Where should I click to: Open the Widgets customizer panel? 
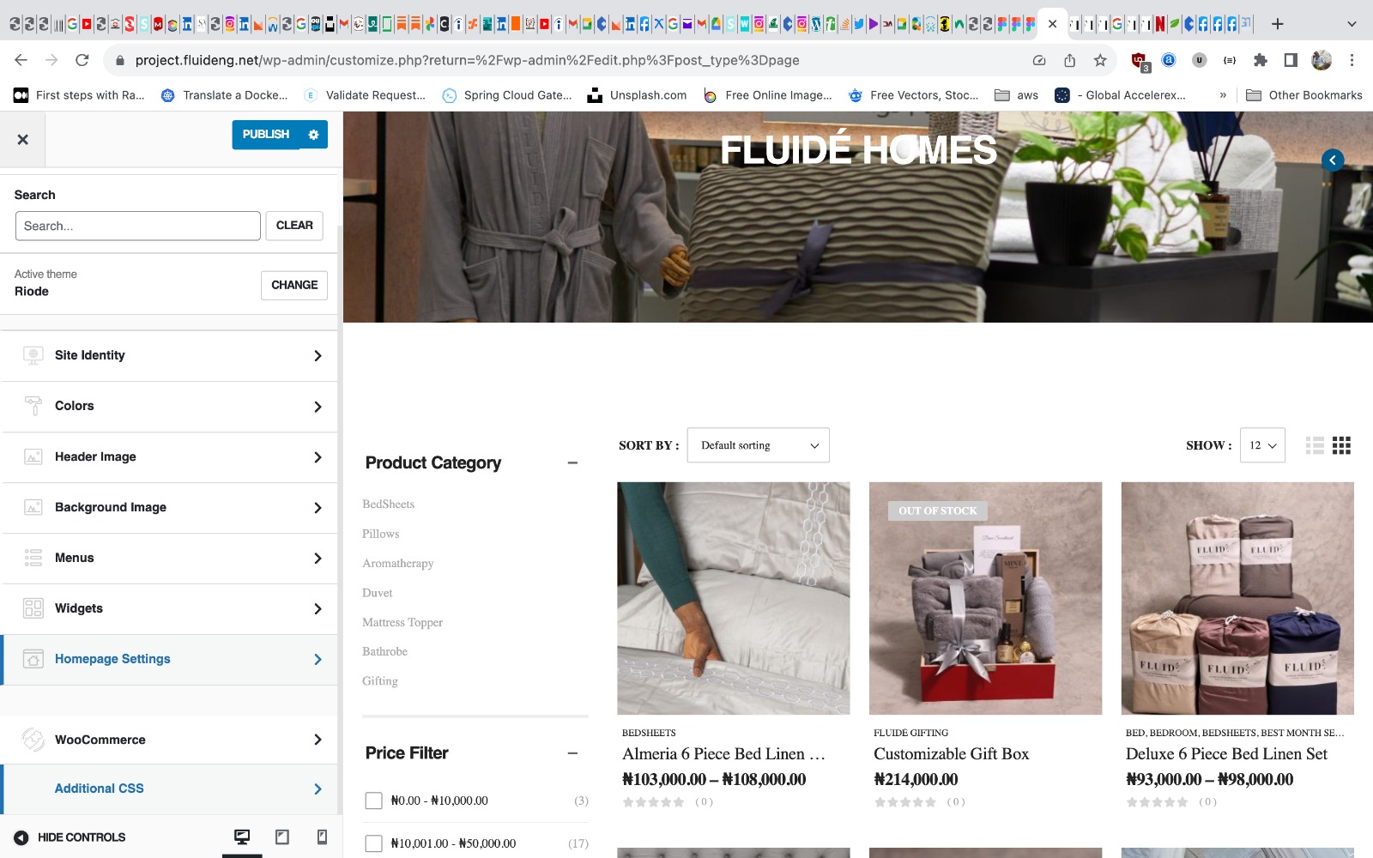click(x=170, y=608)
